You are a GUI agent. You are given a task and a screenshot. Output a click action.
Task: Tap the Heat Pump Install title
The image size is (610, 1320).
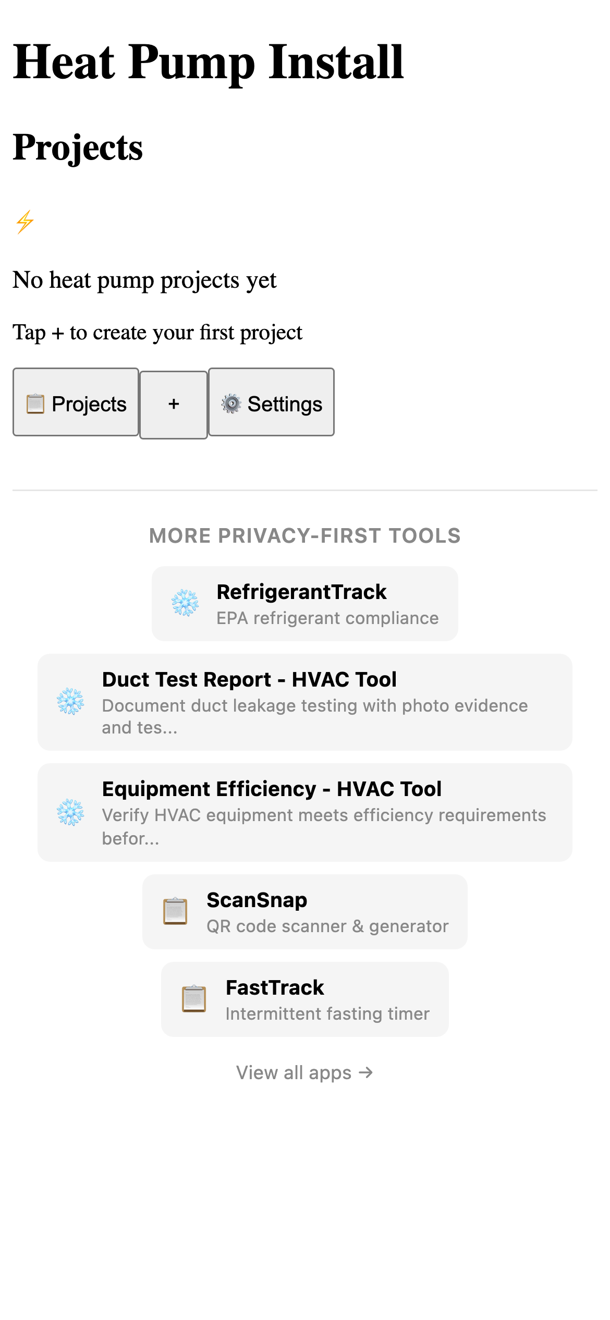pyautogui.click(x=209, y=63)
